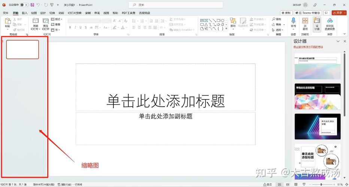This screenshot has height=187, width=349.
Task: Click the red 共享 share button
Action: coord(339,13)
